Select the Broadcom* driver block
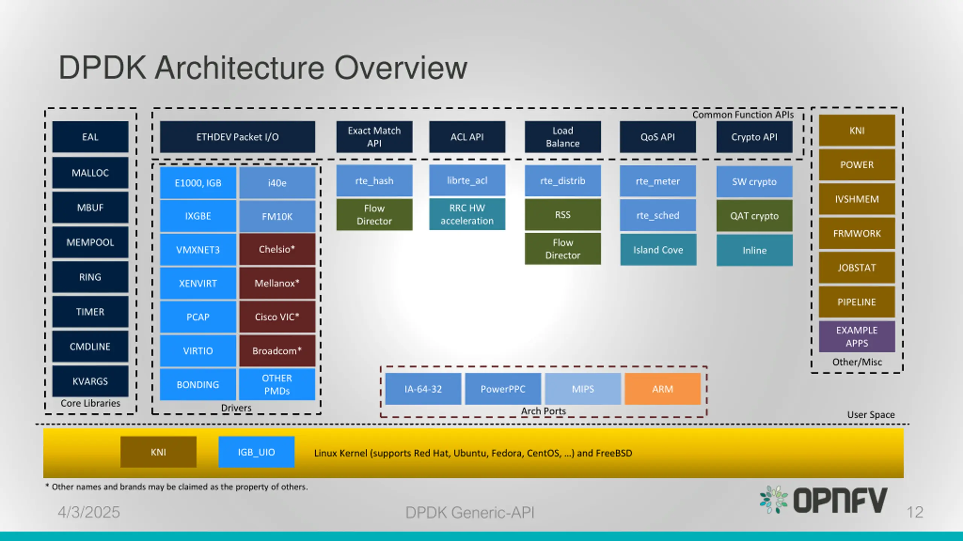 pos(277,351)
